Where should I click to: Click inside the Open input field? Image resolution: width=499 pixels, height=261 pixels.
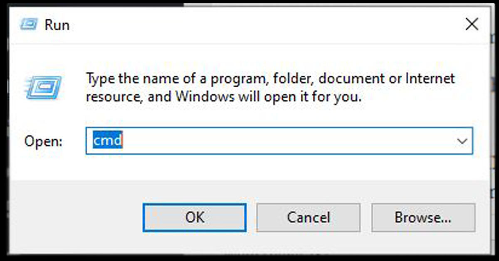pos(249,141)
